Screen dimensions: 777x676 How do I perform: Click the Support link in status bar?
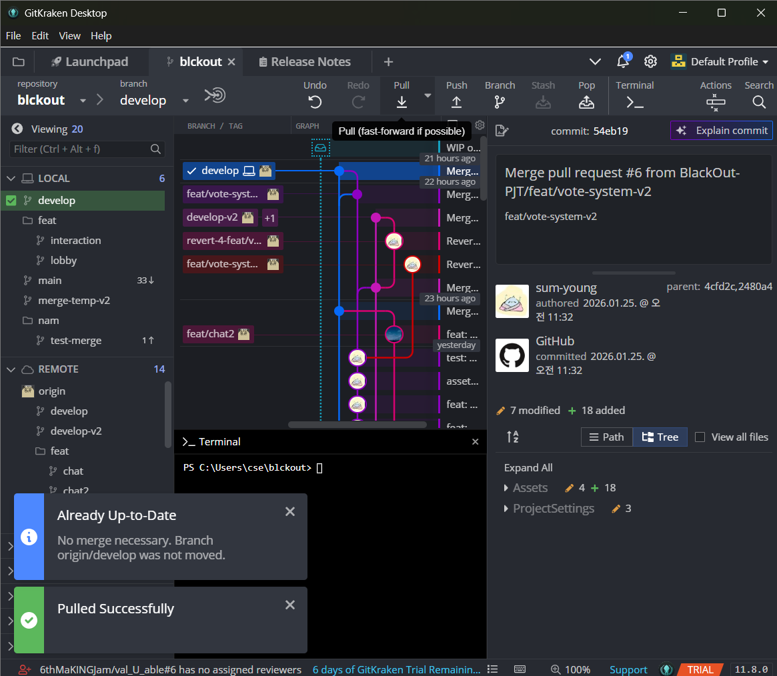click(x=628, y=669)
